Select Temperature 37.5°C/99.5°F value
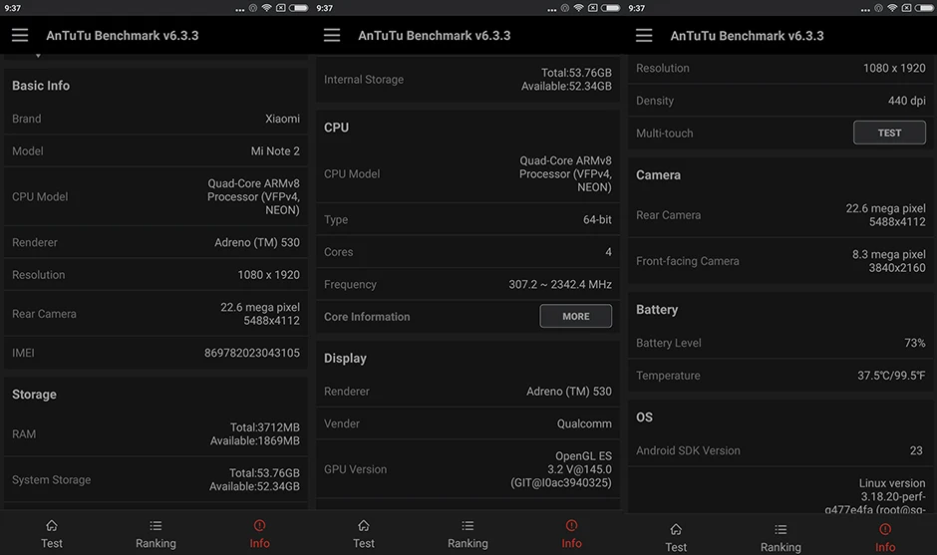The height and width of the screenshot is (555, 937). 891,376
